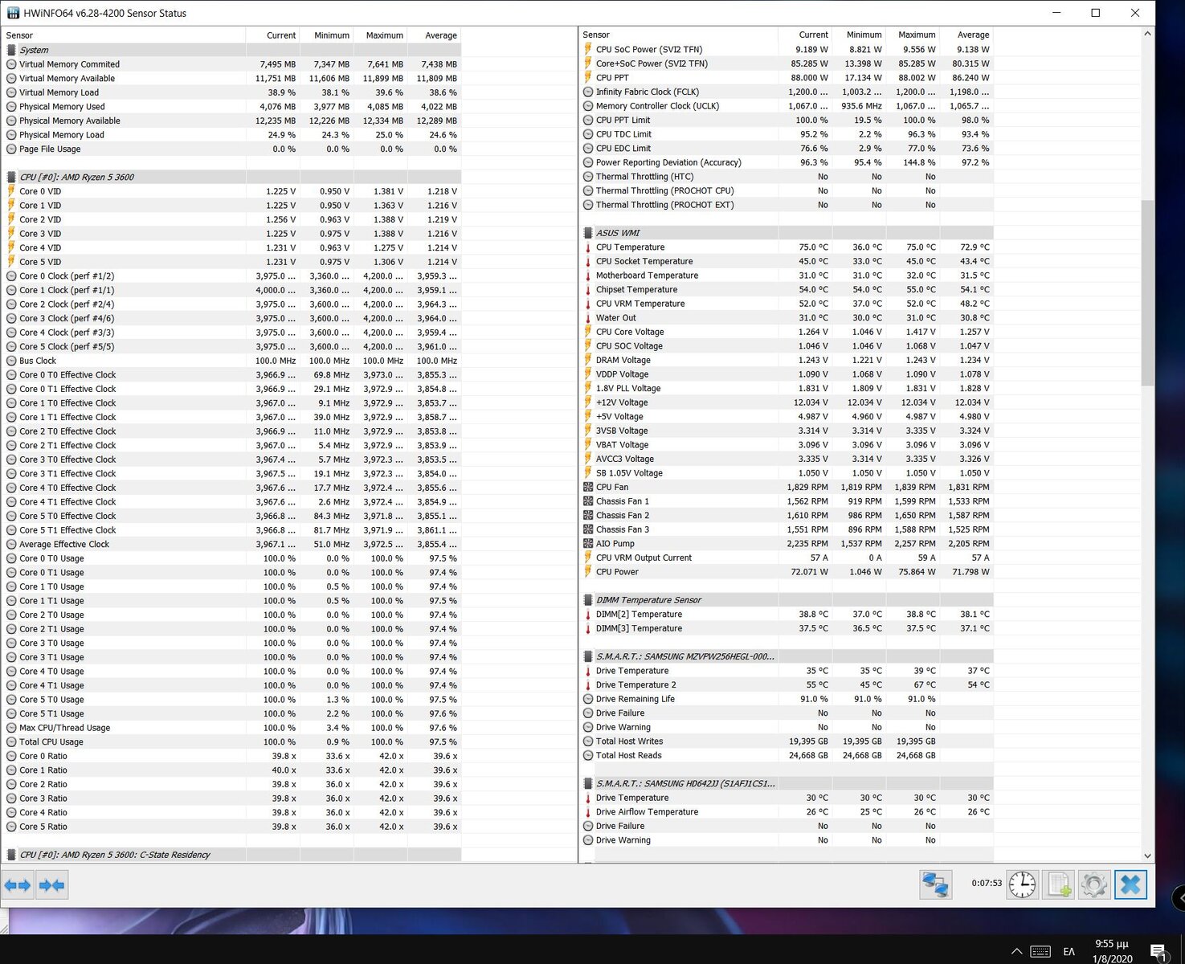
Task: Click the shrink layout arrows button
Action: click(x=51, y=885)
